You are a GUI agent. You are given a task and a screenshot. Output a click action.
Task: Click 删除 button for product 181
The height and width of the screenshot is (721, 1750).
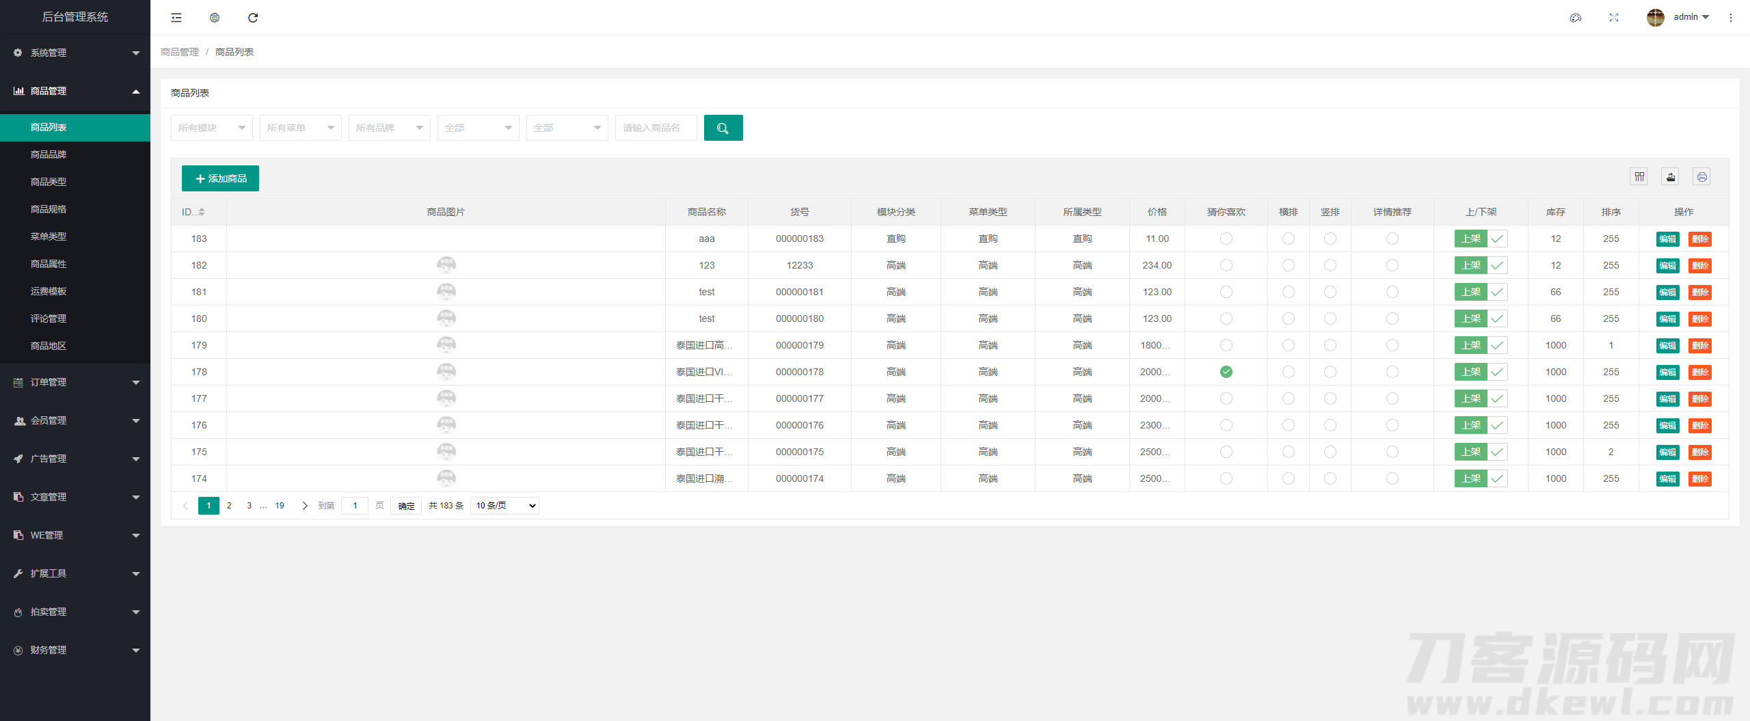click(x=1700, y=293)
